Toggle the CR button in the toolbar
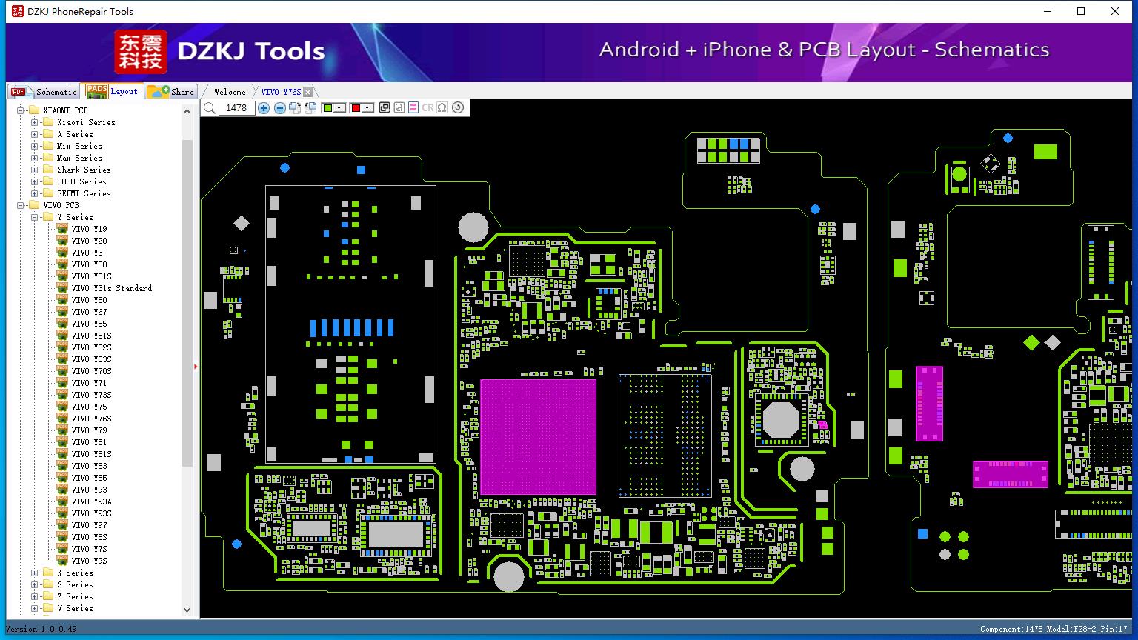This screenshot has height=640, width=1138. (427, 108)
